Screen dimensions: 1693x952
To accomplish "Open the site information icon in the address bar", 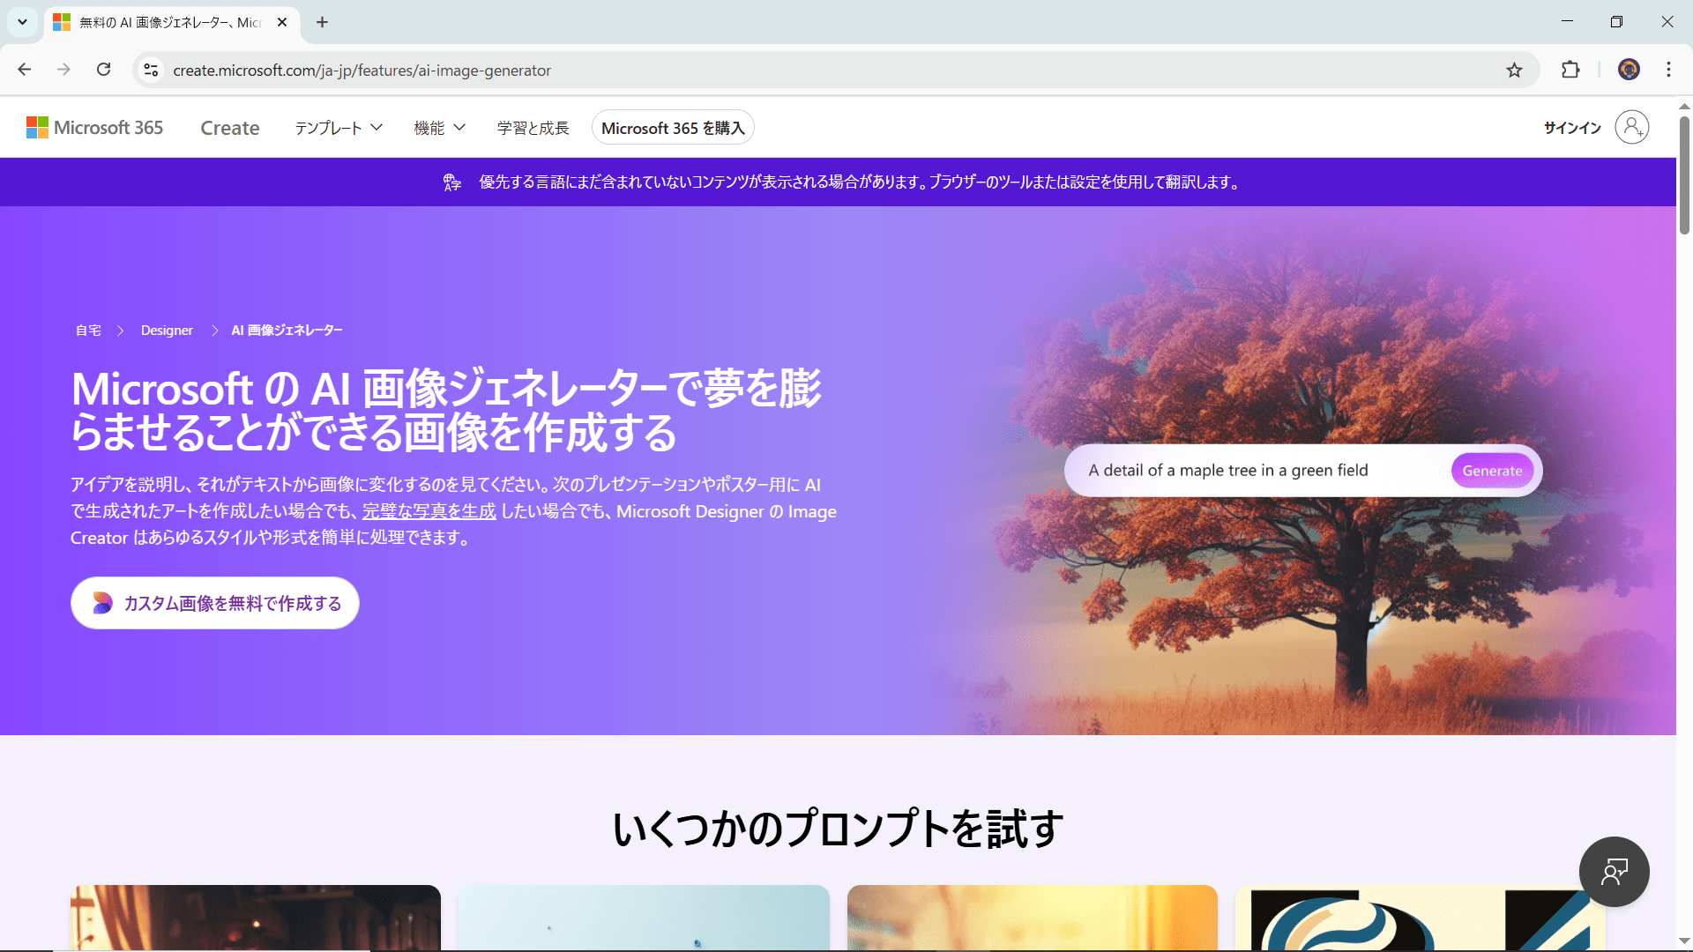I will tap(151, 70).
